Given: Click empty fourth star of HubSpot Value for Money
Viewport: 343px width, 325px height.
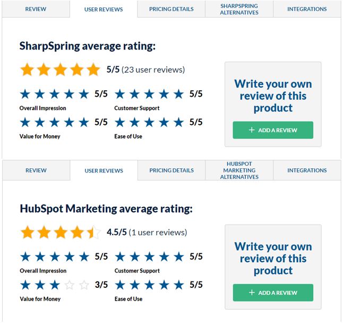Looking at the screenshot, I should coord(70,285).
